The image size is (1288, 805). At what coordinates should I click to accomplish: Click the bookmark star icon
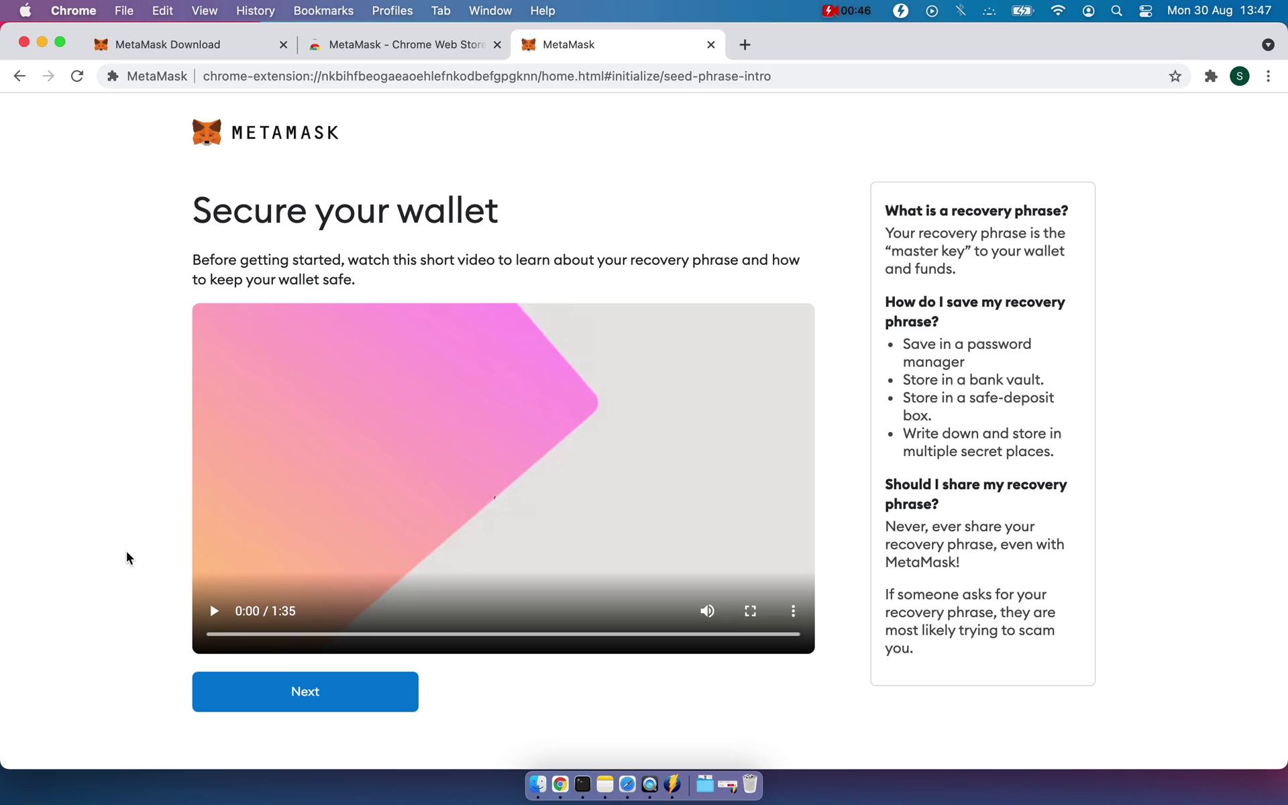[1175, 76]
